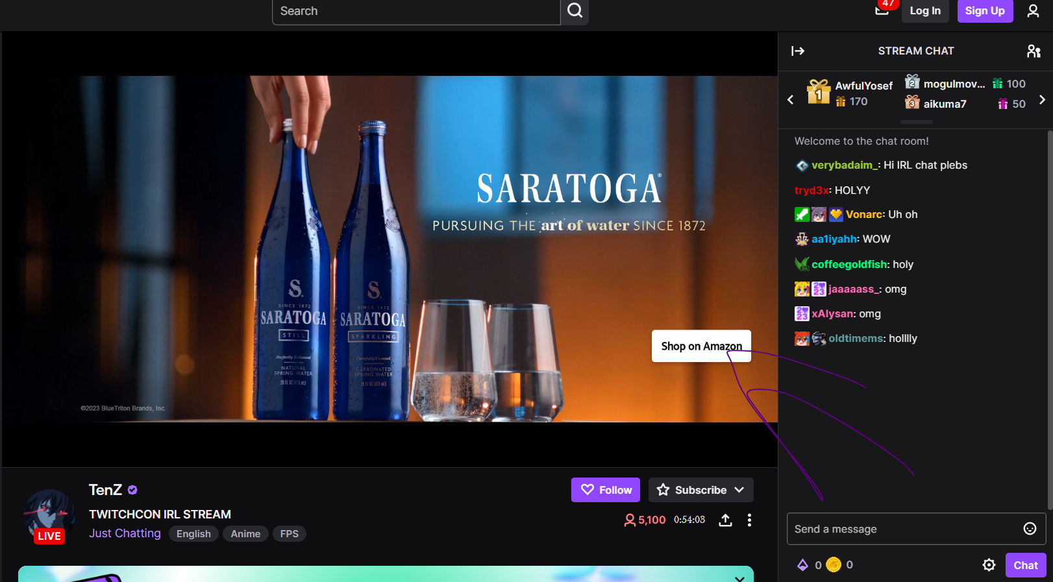Click the search magnifier button
The image size is (1053, 582).
coord(575,11)
